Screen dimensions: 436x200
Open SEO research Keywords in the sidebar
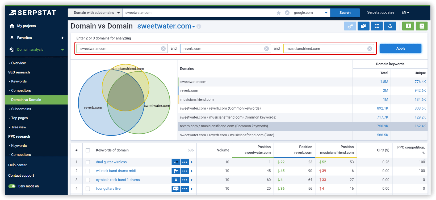point(19,81)
